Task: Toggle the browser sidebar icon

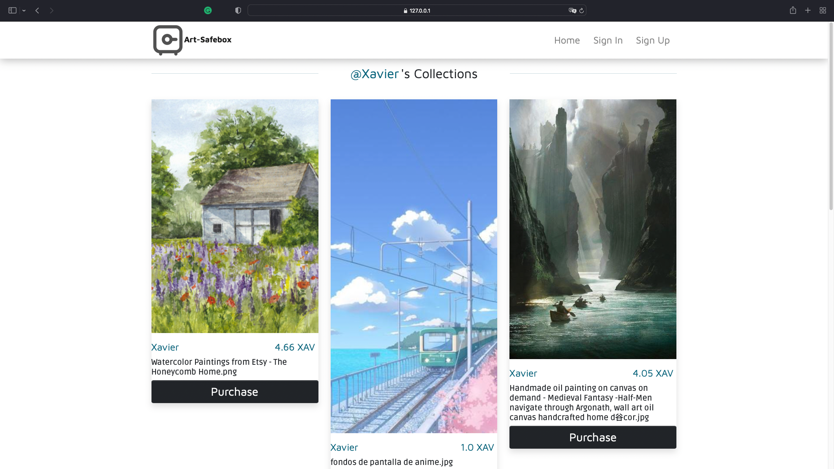Action: [x=12, y=11]
